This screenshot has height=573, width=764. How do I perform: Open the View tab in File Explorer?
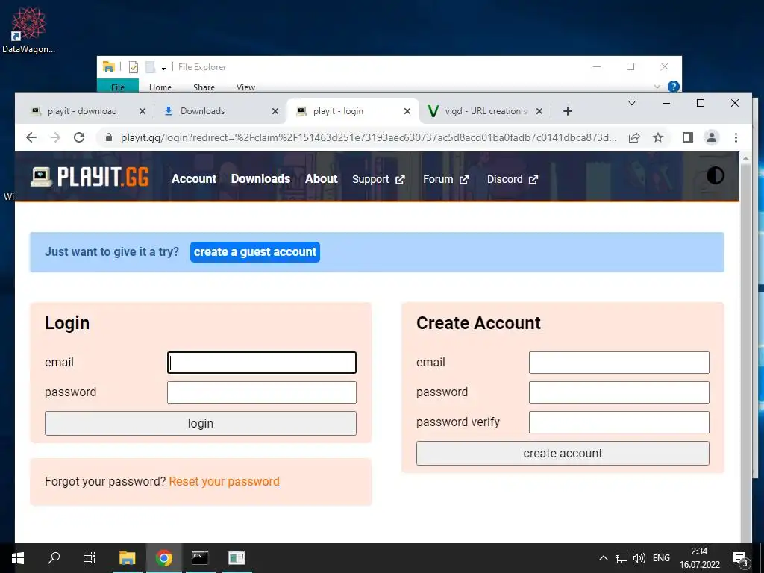pos(245,87)
